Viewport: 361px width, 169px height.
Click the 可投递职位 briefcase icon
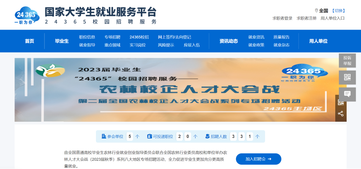pos(149,136)
